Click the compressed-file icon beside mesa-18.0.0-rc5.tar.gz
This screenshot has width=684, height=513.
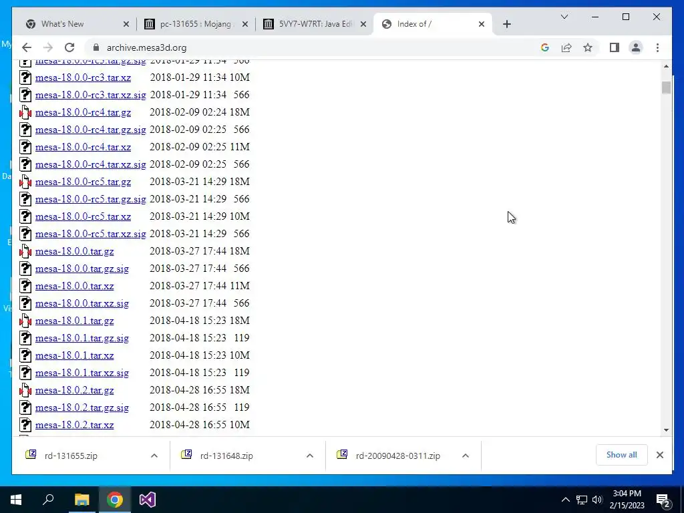point(25,182)
